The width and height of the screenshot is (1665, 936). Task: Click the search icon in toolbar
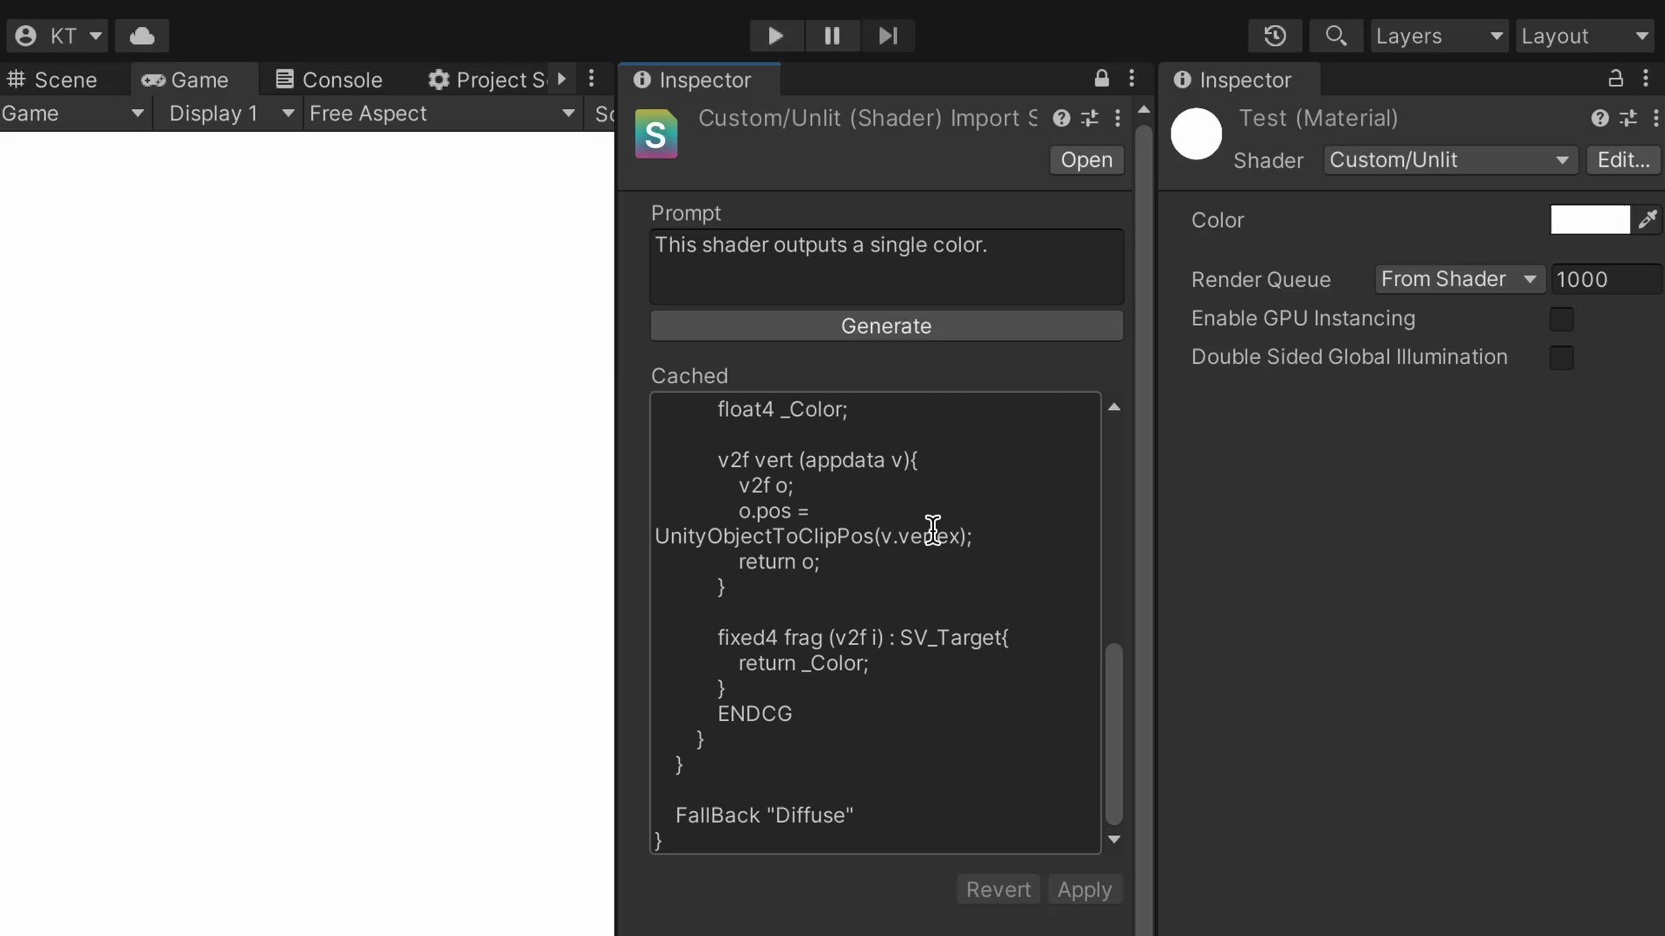1335,36
